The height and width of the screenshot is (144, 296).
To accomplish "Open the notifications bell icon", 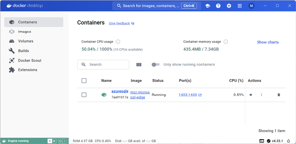I will (288, 141).
